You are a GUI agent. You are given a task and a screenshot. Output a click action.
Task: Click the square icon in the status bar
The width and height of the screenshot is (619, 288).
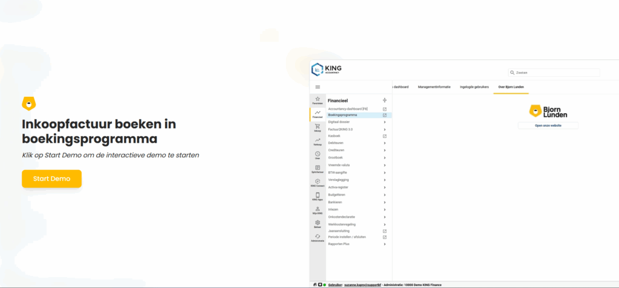[320, 285]
